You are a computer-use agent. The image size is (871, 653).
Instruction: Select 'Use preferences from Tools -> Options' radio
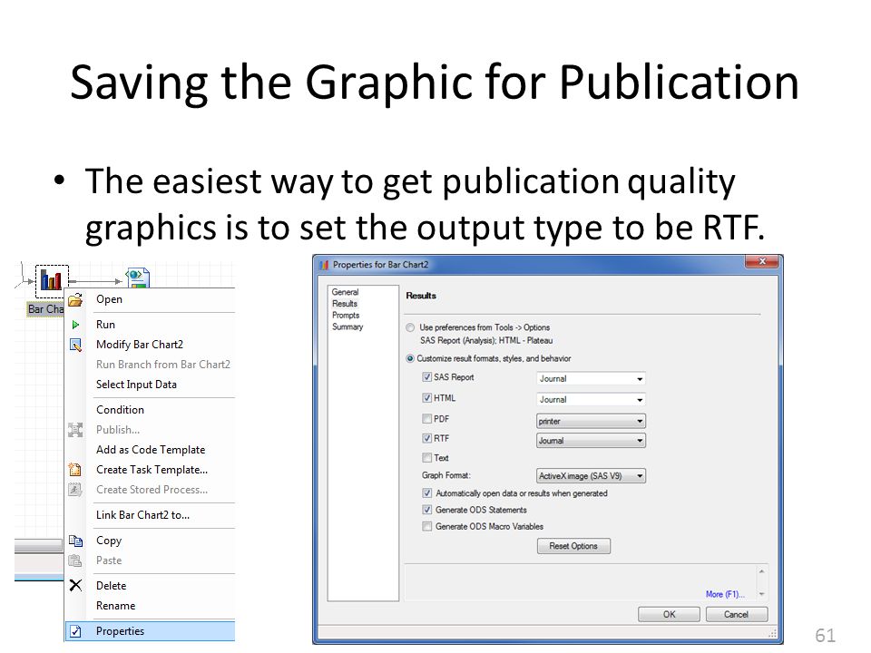410,327
